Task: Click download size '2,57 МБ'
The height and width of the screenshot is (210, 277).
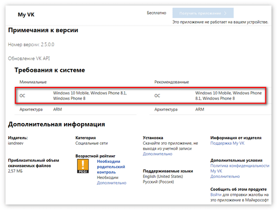Action: (x=15, y=171)
